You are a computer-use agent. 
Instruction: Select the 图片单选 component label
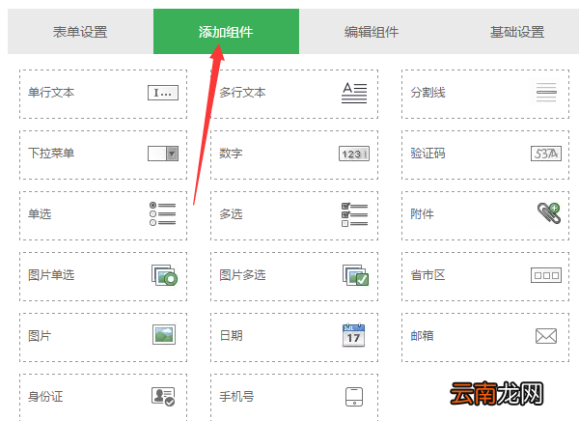(51, 275)
